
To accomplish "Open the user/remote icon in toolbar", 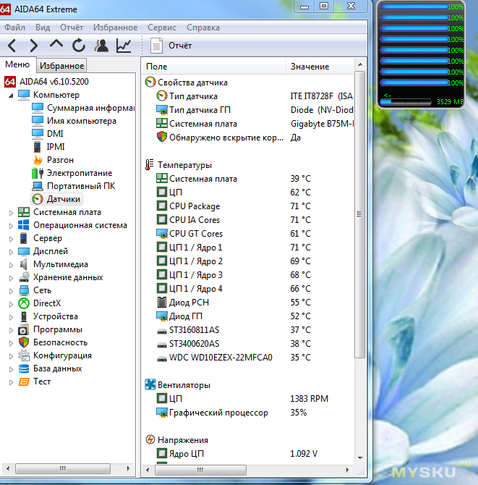I will 101,46.
